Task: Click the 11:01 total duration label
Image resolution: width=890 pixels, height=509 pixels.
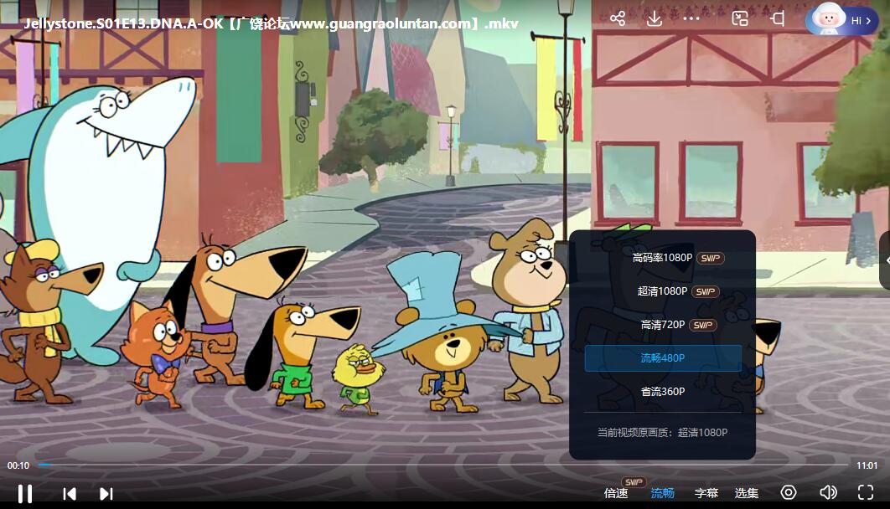Action: (x=867, y=465)
